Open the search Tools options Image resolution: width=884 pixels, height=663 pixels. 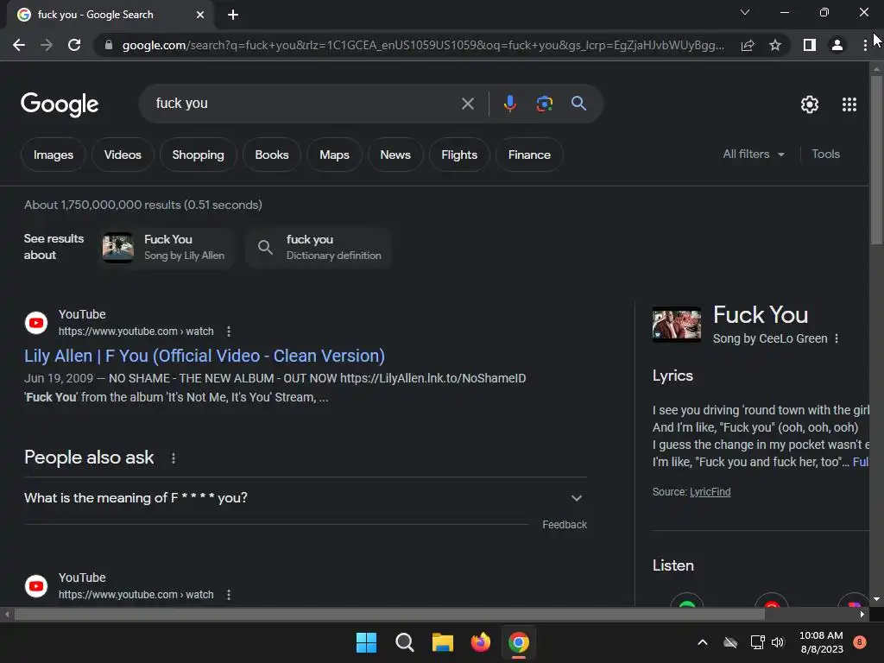(825, 154)
